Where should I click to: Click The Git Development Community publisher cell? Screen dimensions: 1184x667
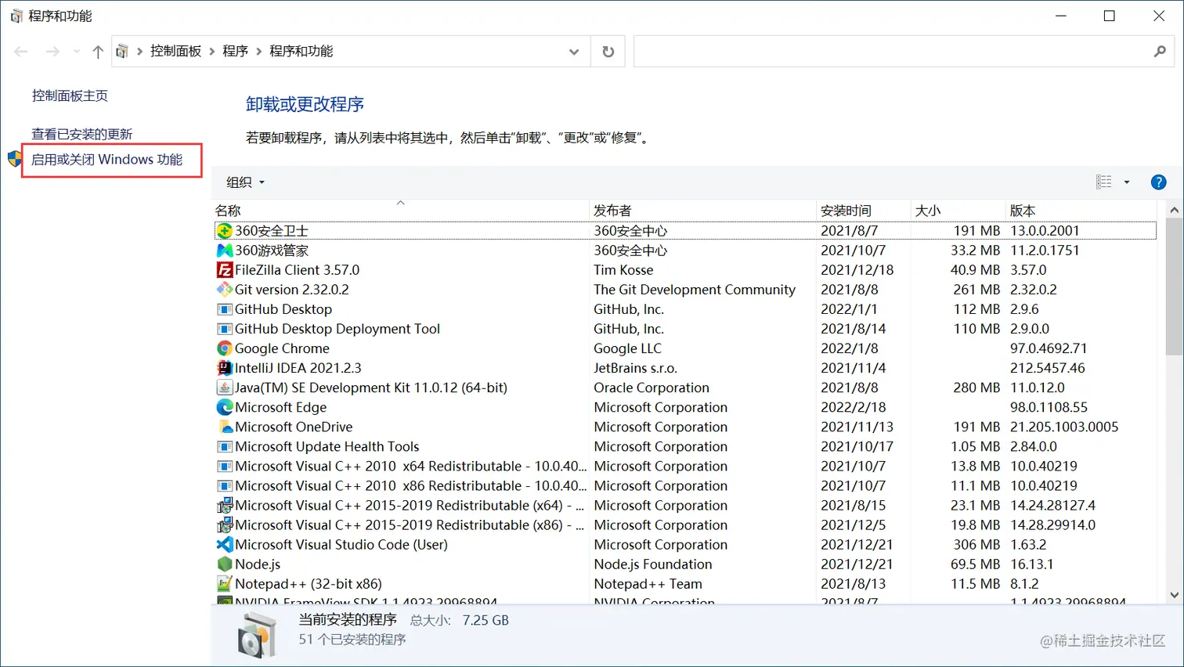pos(695,290)
